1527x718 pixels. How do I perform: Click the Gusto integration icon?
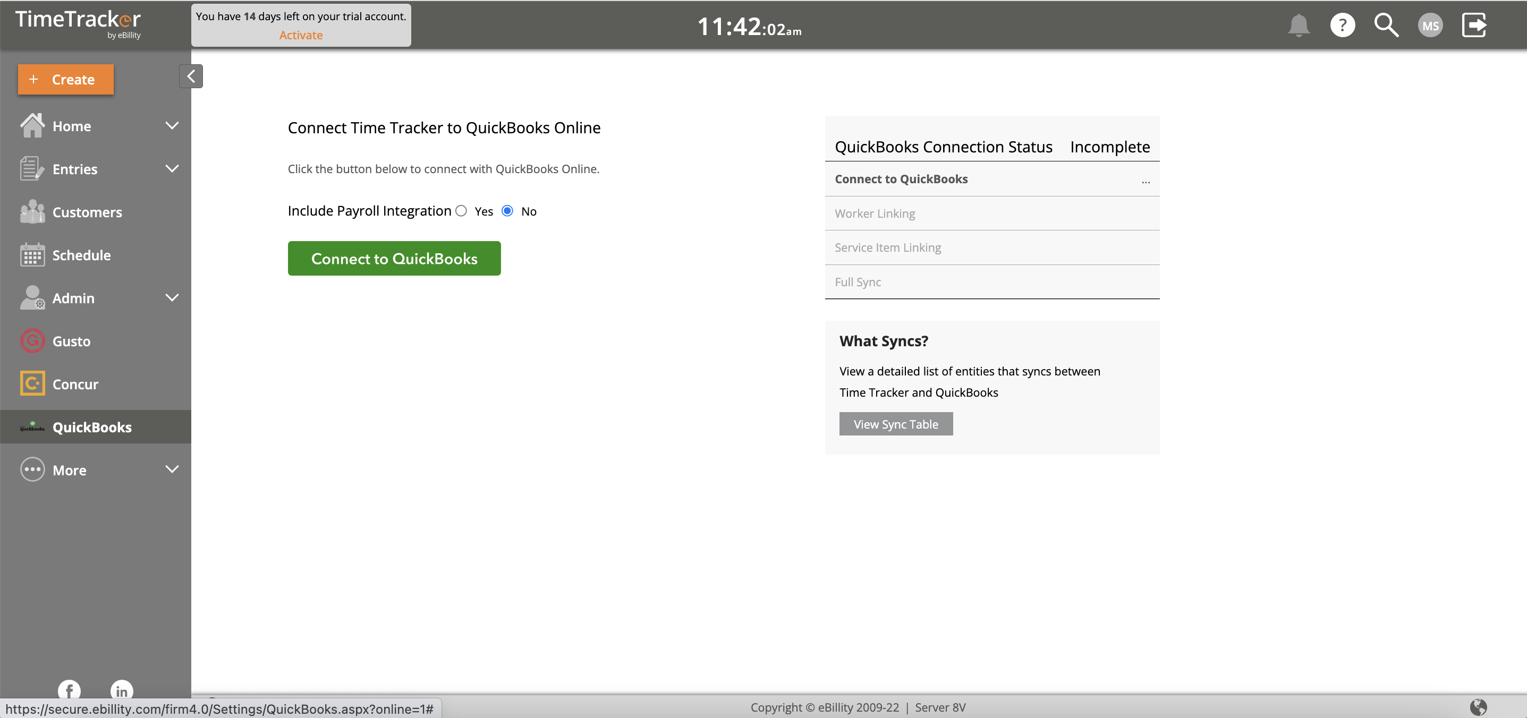coord(32,339)
